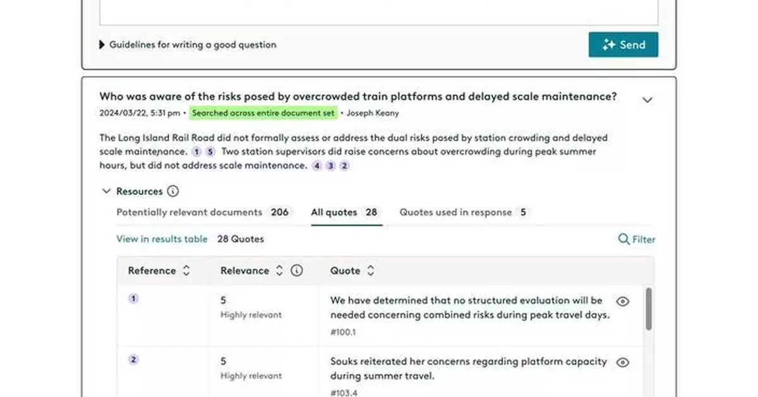Image resolution: width=758 pixels, height=397 pixels.
Task: Sort the Reference column
Action: coord(186,270)
